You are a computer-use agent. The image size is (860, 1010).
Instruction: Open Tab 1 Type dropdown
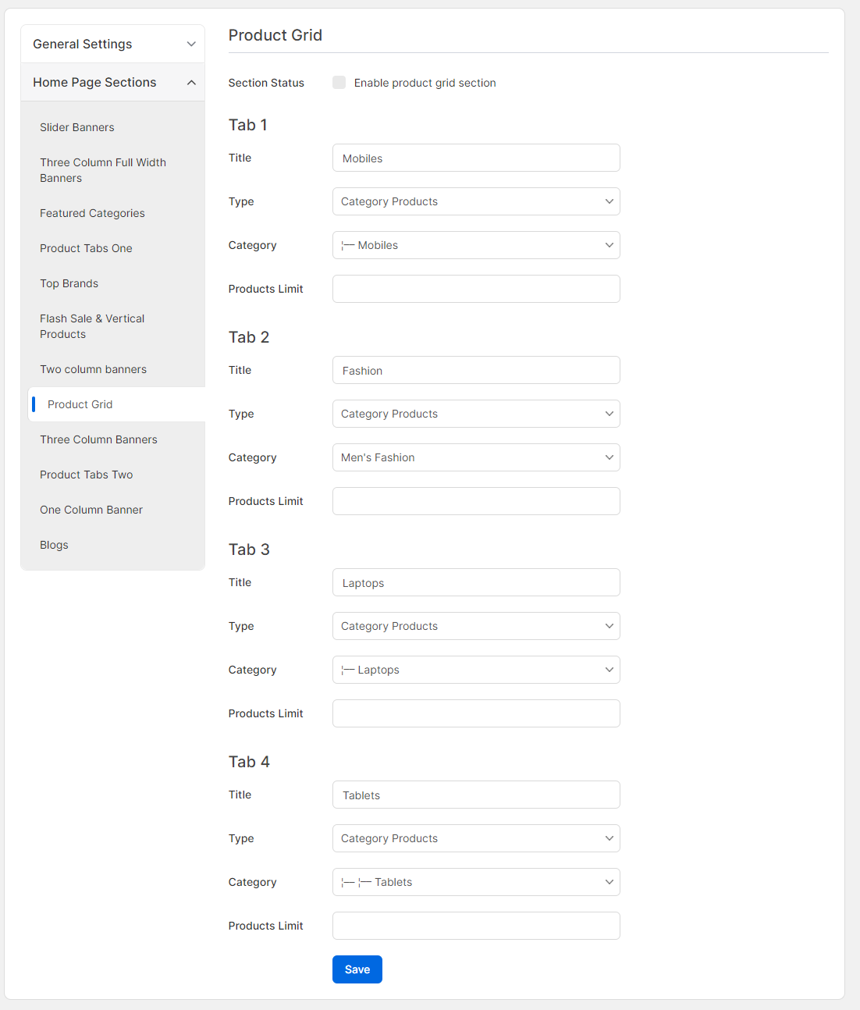pyautogui.click(x=476, y=201)
